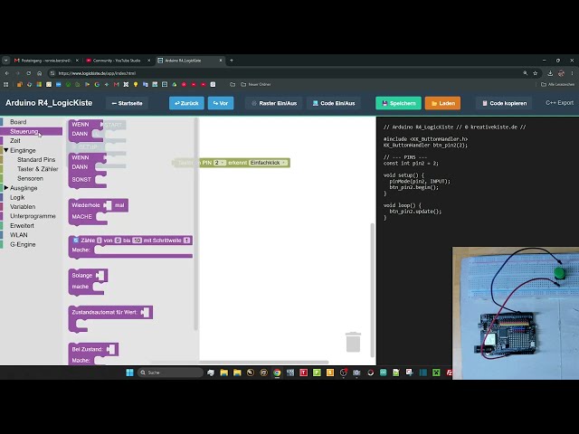Reload the page with the refresh icon
Viewport: 579px width, 434px height.
pyautogui.click(x=28, y=73)
